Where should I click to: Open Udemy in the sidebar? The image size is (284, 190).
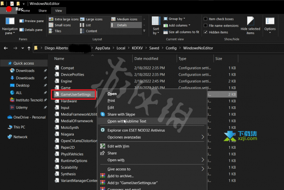click(22, 108)
